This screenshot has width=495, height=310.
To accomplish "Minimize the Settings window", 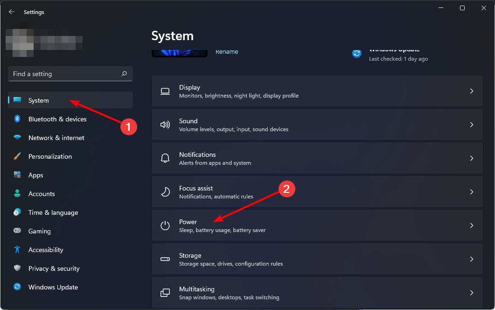I will (441, 8).
